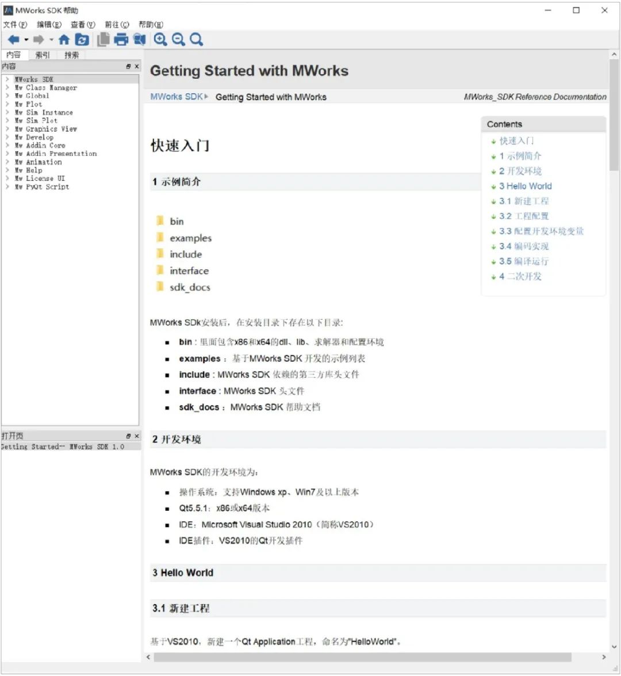The height and width of the screenshot is (676, 621).
Task: Click the horizontal scrollbar right arrow
Action: click(604, 657)
